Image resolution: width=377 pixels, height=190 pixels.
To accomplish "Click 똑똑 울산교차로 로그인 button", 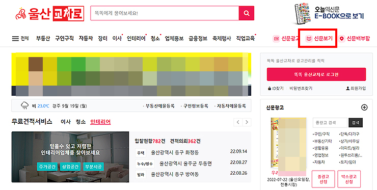I will [316, 74].
